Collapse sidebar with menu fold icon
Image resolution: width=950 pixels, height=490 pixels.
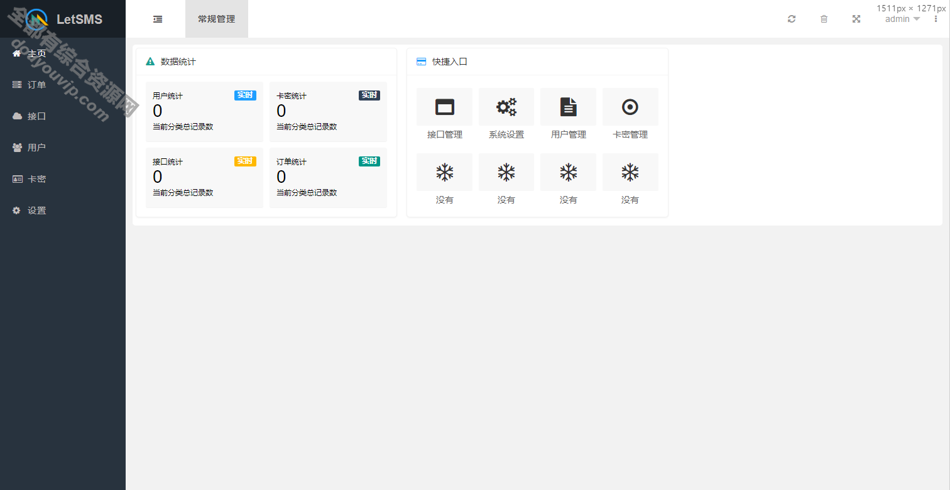(158, 19)
